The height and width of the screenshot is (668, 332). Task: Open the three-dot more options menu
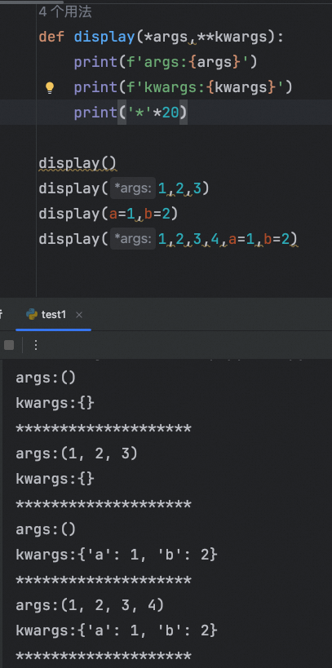[36, 345]
